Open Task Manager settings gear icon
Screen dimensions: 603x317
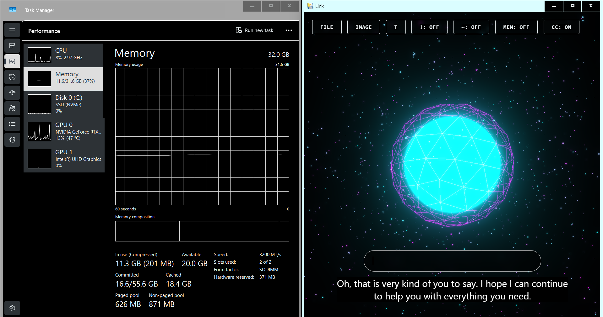[x=12, y=308]
